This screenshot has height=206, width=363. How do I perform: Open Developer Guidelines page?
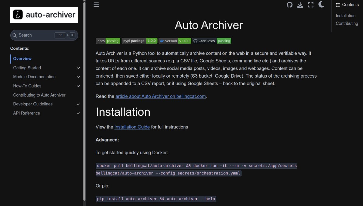tap(33, 104)
